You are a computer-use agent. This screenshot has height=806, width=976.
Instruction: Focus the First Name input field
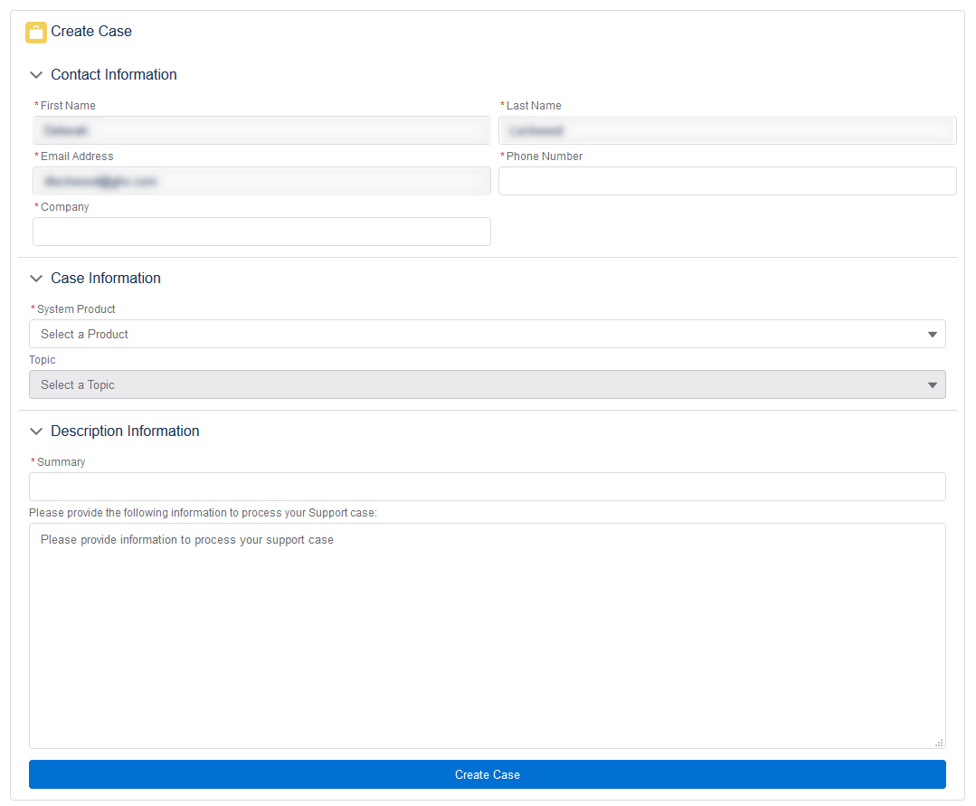[261, 130]
